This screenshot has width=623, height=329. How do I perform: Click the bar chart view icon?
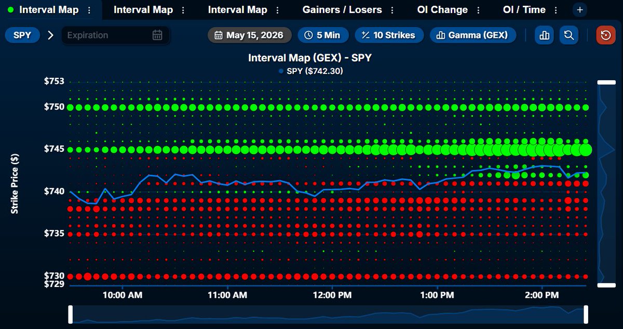pos(544,35)
